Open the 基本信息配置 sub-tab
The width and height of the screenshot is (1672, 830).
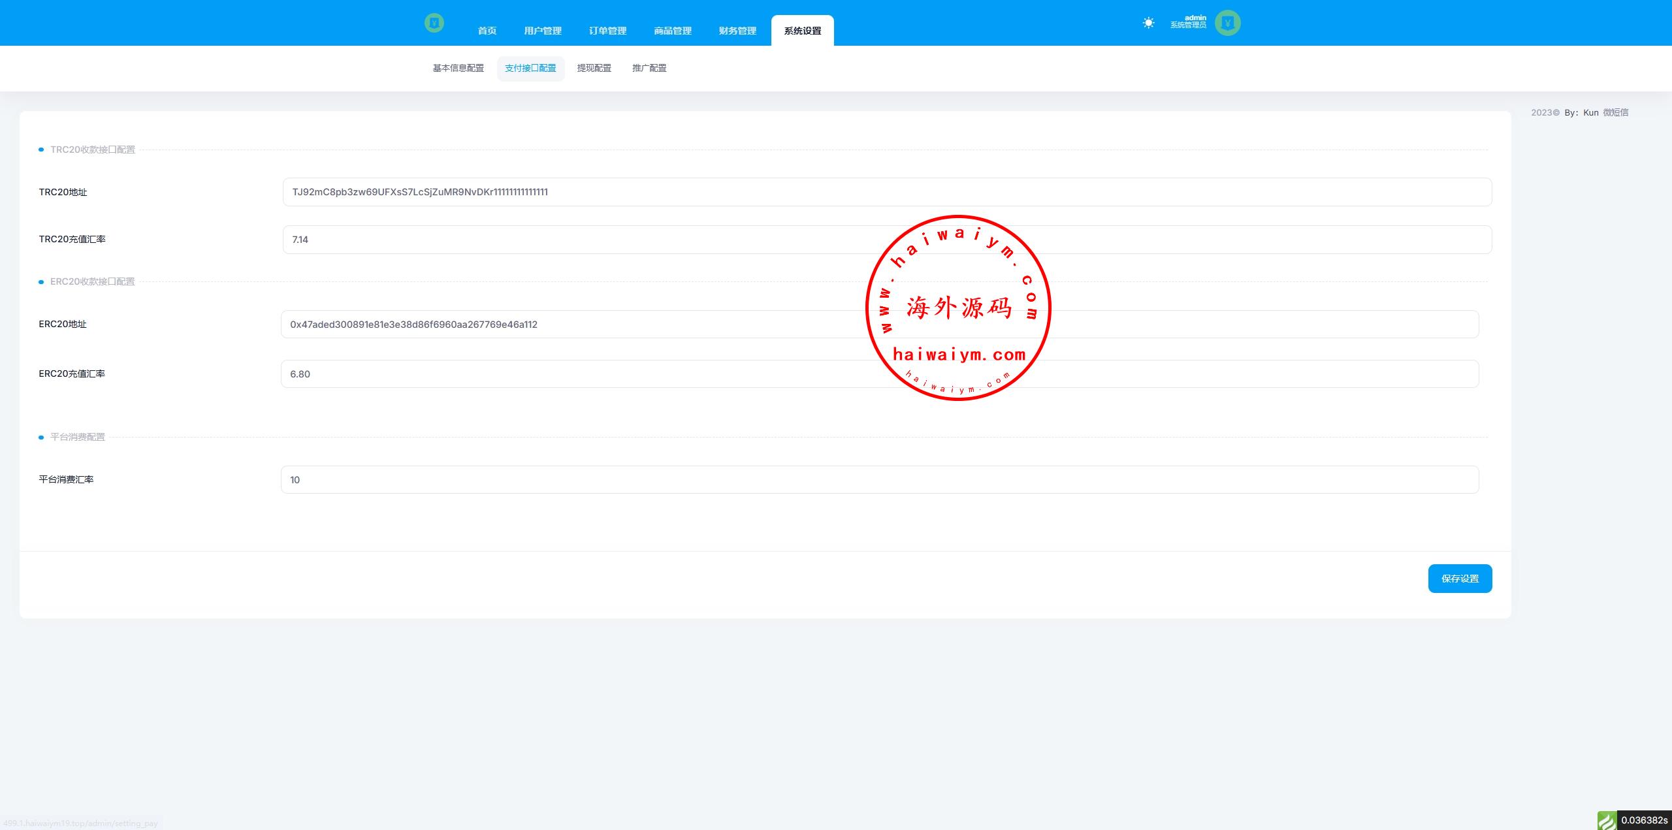458,68
